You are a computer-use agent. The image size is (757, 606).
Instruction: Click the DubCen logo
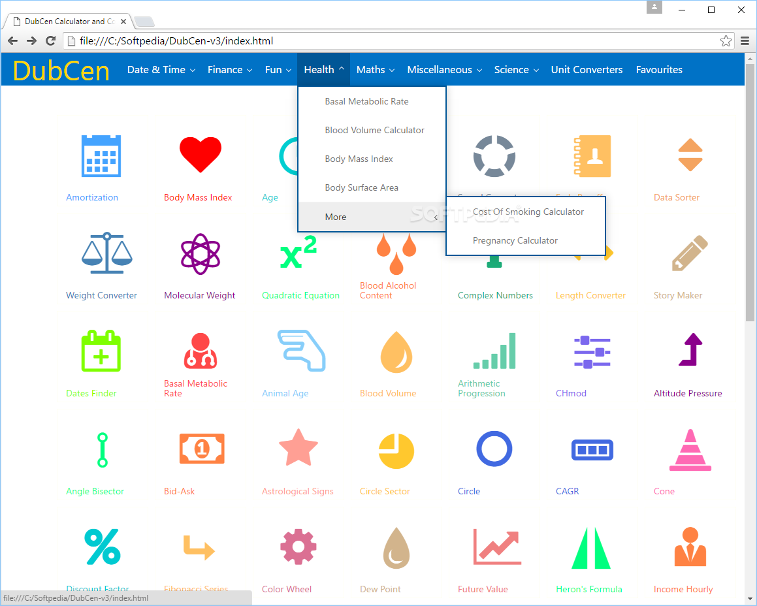click(61, 71)
